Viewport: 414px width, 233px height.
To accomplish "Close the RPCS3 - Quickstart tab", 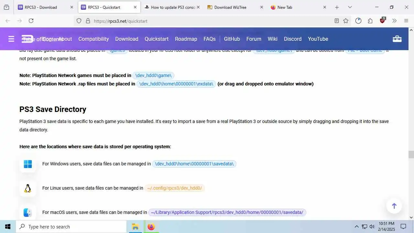I will 135,7.
